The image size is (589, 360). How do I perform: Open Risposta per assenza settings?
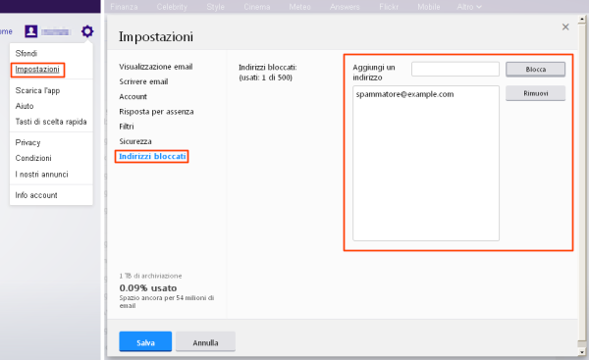(156, 112)
